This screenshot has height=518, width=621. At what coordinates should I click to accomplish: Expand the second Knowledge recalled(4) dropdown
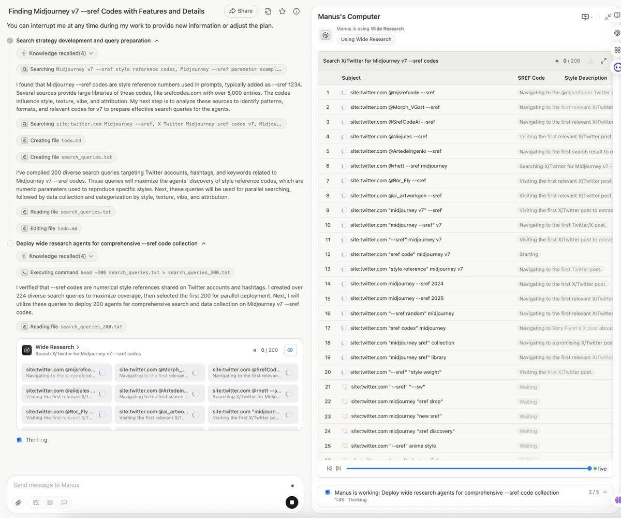[x=57, y=256]
